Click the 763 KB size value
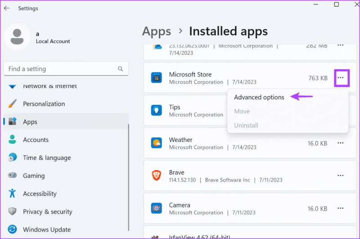 pos(318,78)
